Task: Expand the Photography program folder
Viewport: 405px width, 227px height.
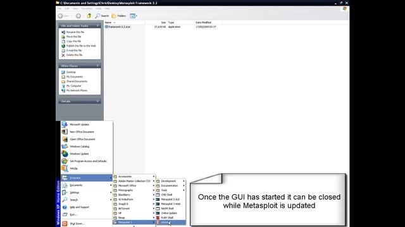Action: click(x=134, y=190)
